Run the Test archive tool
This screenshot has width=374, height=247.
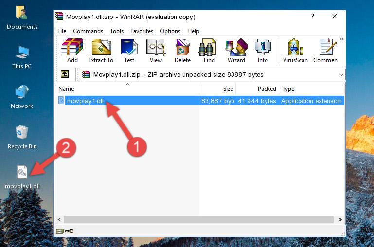click(129, 51)
